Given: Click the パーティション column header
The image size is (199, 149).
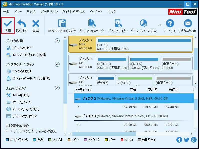Looking at the screenshot, I should click(95, 90).
